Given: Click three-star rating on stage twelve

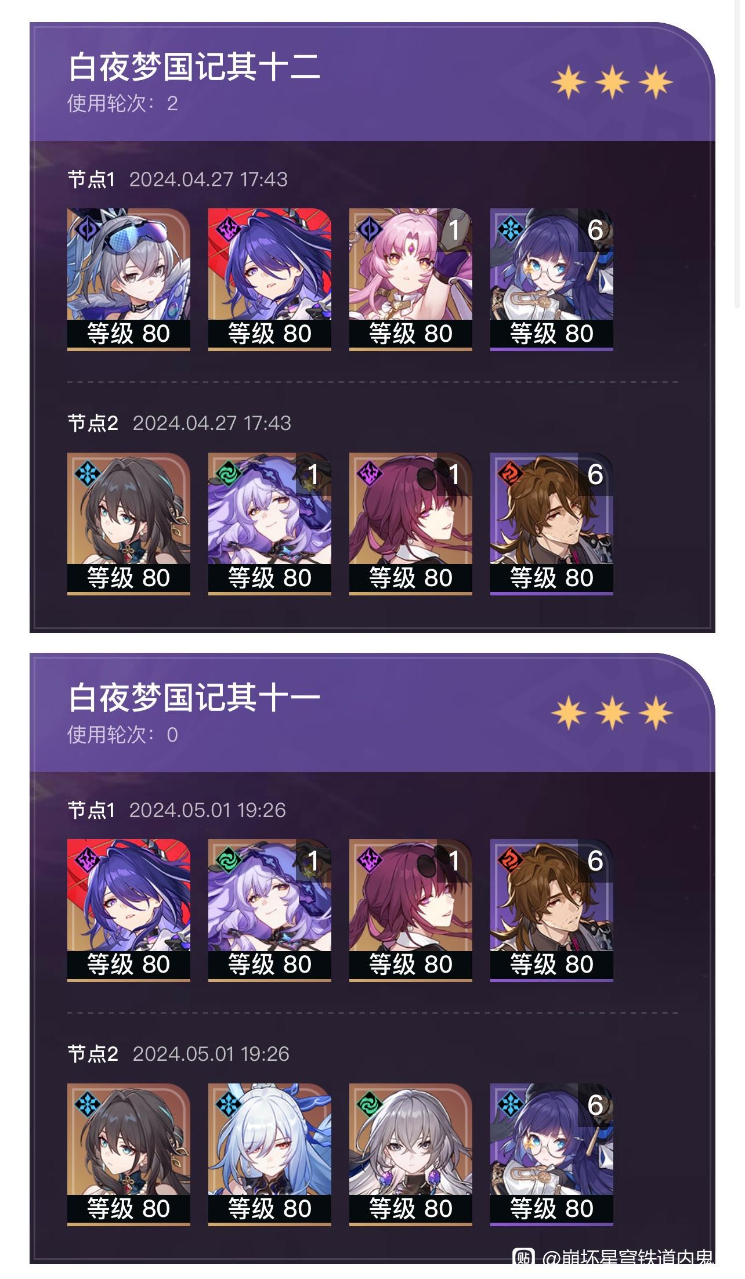Looking at the screenshot, I should (612, 82).
